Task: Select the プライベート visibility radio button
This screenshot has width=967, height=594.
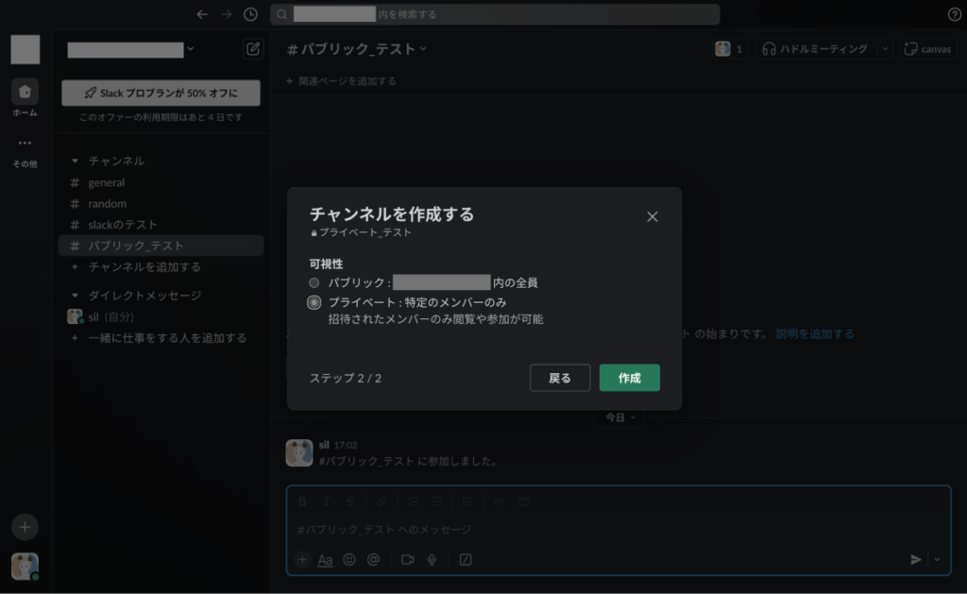Action: [314, 302]
